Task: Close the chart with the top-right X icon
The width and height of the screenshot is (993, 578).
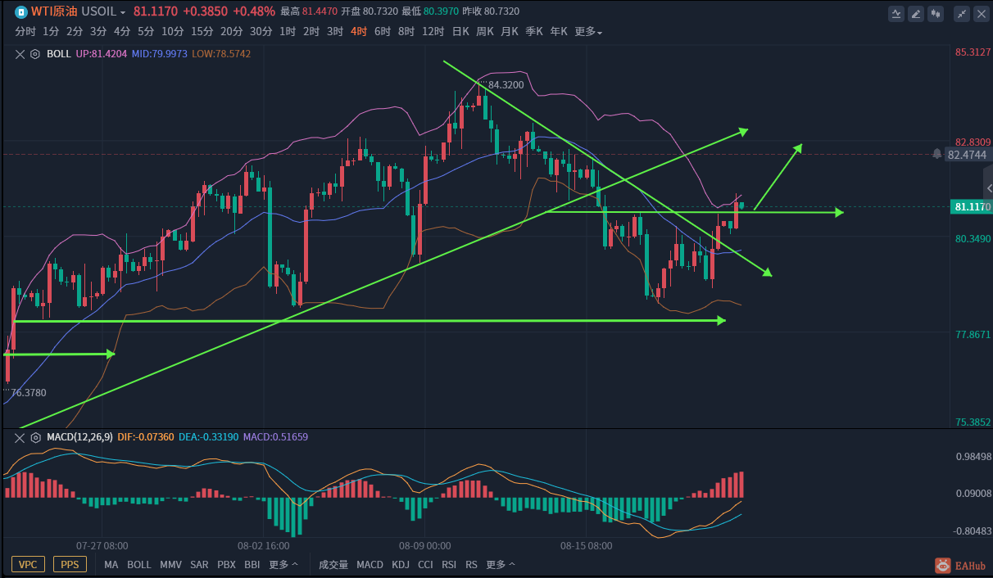Action: tap(982, 13)
